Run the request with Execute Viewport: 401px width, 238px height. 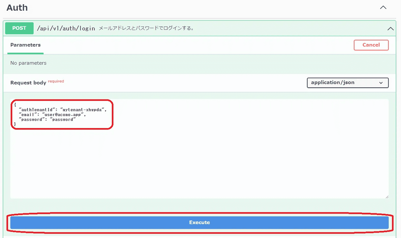coord(199,222)
